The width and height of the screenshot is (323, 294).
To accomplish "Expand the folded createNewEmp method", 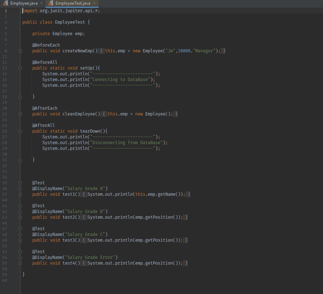I will [x=20, y=51].
